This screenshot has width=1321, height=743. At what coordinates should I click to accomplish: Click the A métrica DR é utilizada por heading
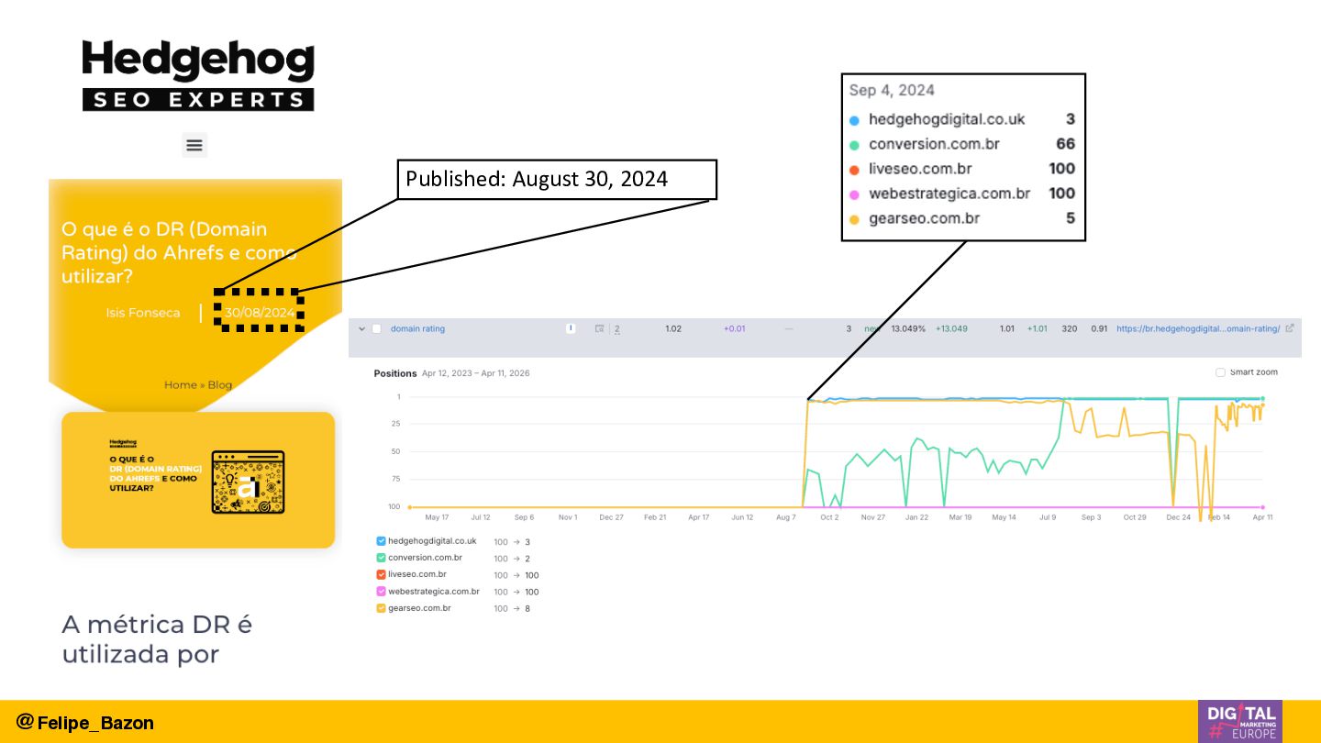157,639
